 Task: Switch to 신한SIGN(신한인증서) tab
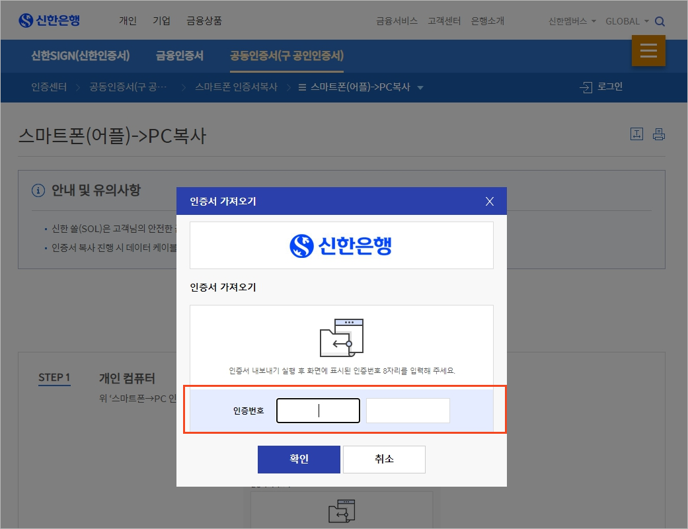point(80,56)
